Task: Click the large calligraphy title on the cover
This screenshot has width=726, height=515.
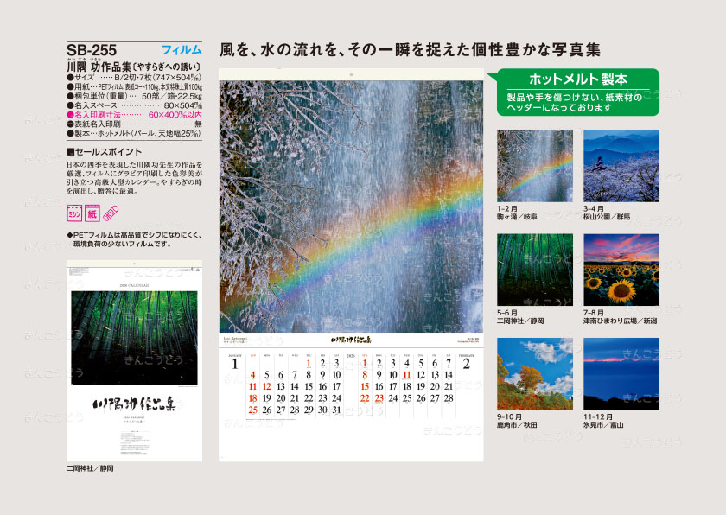Action: [x=134, y=404]
